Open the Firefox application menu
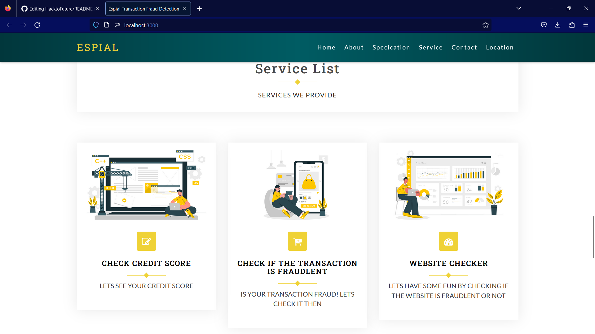Viewport: 595px width, 334px height. [x=586, y=25]
